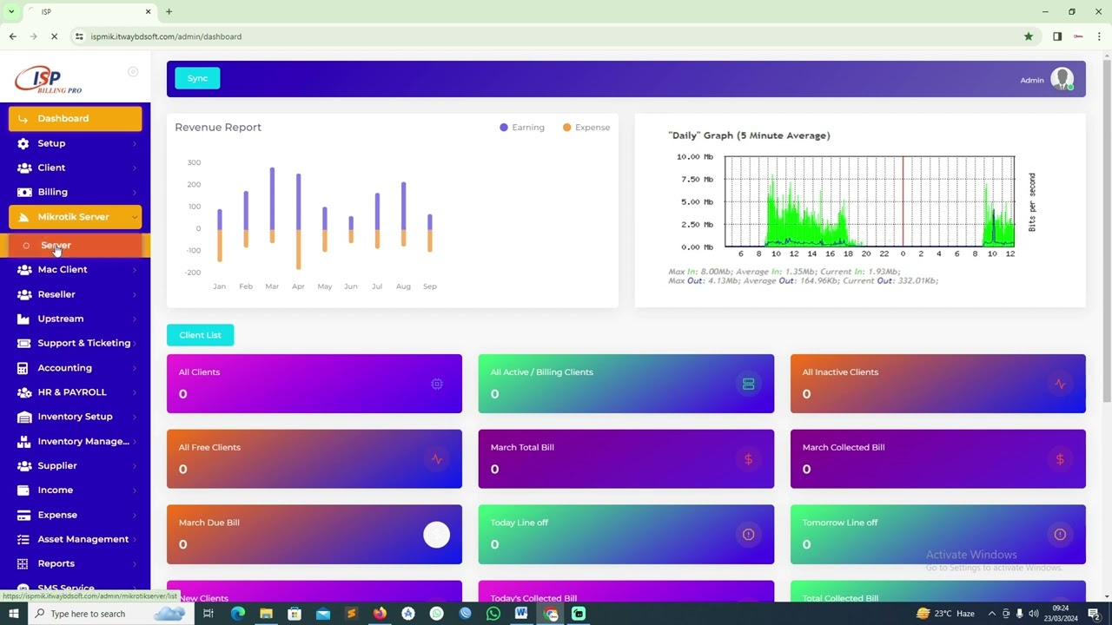
Task: Click the Client users icon in sidebar
Action: [x=23, y=168]
